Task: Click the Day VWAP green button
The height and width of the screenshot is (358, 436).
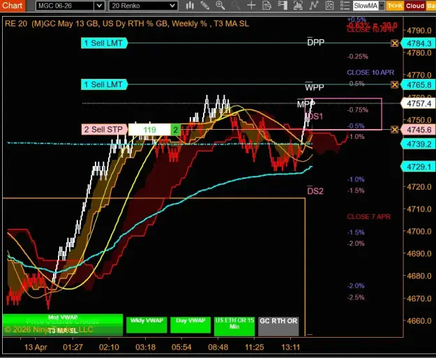Action: click(190, 325)
